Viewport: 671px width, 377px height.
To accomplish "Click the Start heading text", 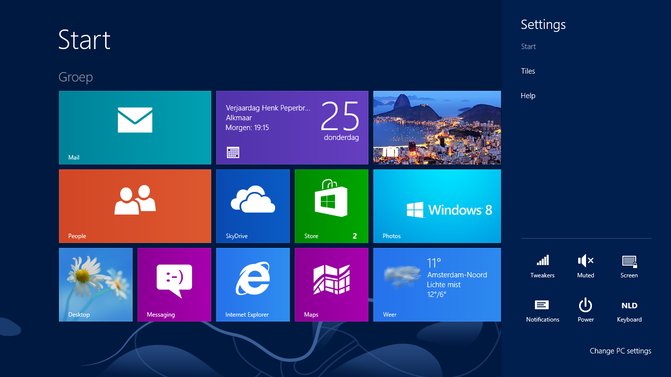I will (x=84, y=40).
